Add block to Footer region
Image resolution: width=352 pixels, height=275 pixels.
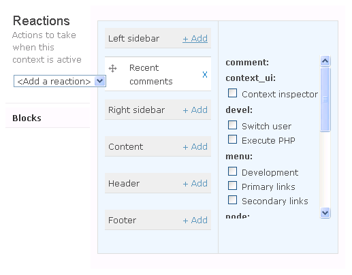coord(195,220)
